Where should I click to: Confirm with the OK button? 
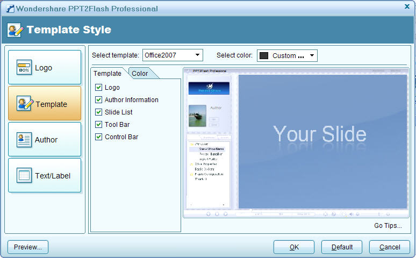coord(294,247)
